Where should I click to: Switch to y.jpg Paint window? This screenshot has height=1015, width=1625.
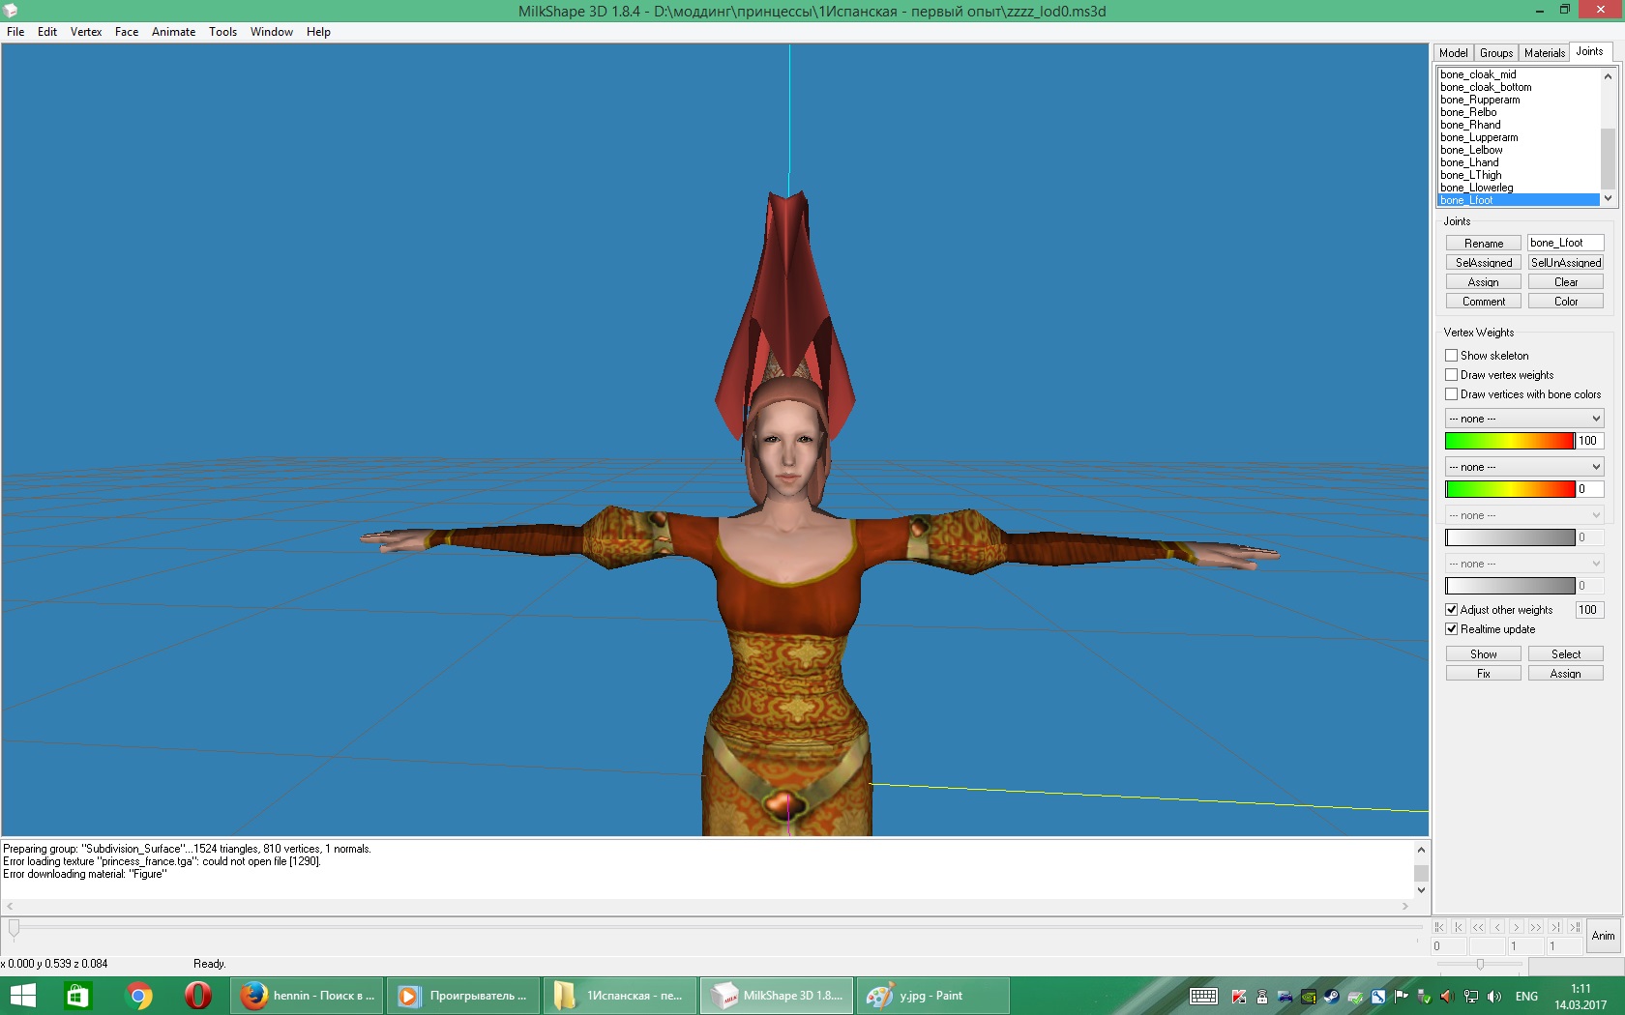click(932, 996)
